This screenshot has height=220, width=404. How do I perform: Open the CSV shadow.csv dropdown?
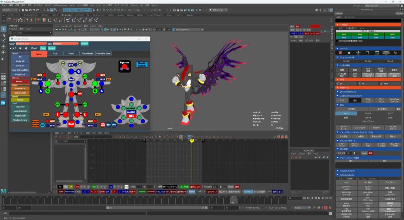[x=32, y=43]
